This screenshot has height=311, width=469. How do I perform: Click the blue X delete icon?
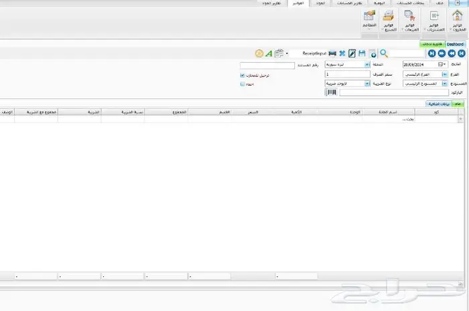click(342, 53)
